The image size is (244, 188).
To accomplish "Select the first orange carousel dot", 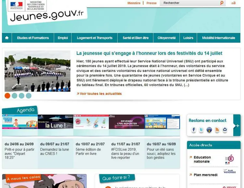I will pyautogui.click(x=7, y=95).
